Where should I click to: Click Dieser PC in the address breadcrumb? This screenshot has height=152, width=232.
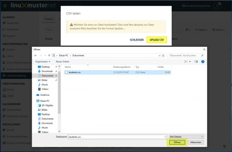click(x=63, y=56)
